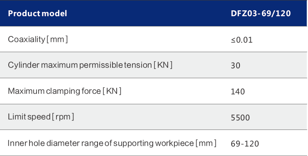Select the clamping force value 140

[x=238, y=91]
